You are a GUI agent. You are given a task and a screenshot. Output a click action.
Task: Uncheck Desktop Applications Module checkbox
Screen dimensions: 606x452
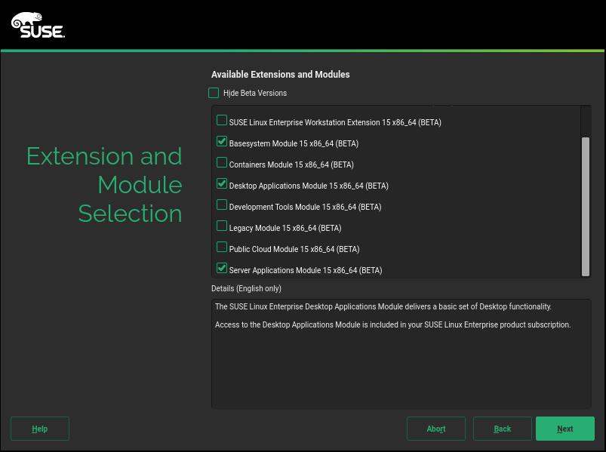pyautogui.click(x=222, y=183)
